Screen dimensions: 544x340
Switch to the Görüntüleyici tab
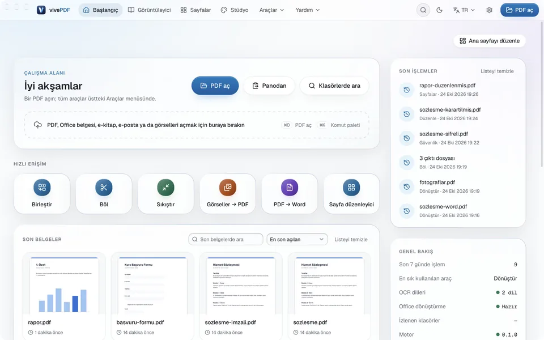149,10
